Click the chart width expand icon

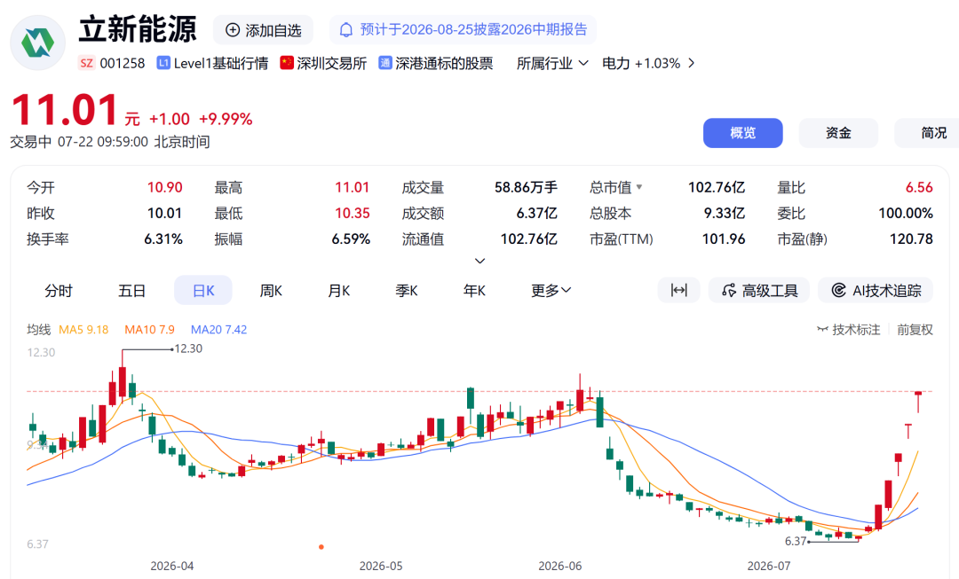click(679, 290)
